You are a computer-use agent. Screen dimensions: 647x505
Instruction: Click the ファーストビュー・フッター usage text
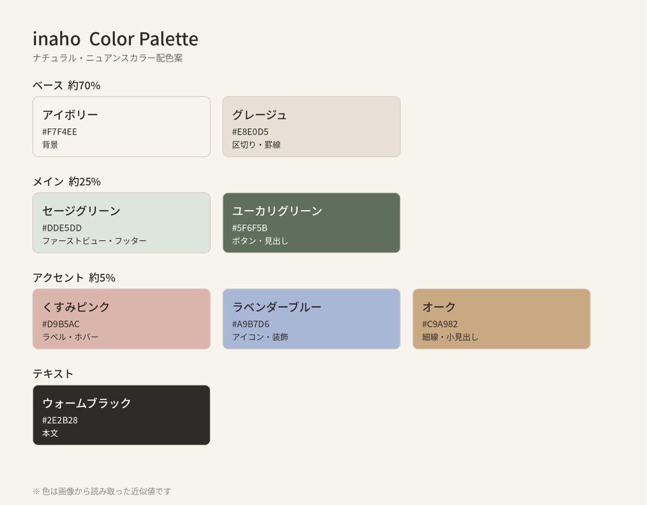click(x=94, y=241)
